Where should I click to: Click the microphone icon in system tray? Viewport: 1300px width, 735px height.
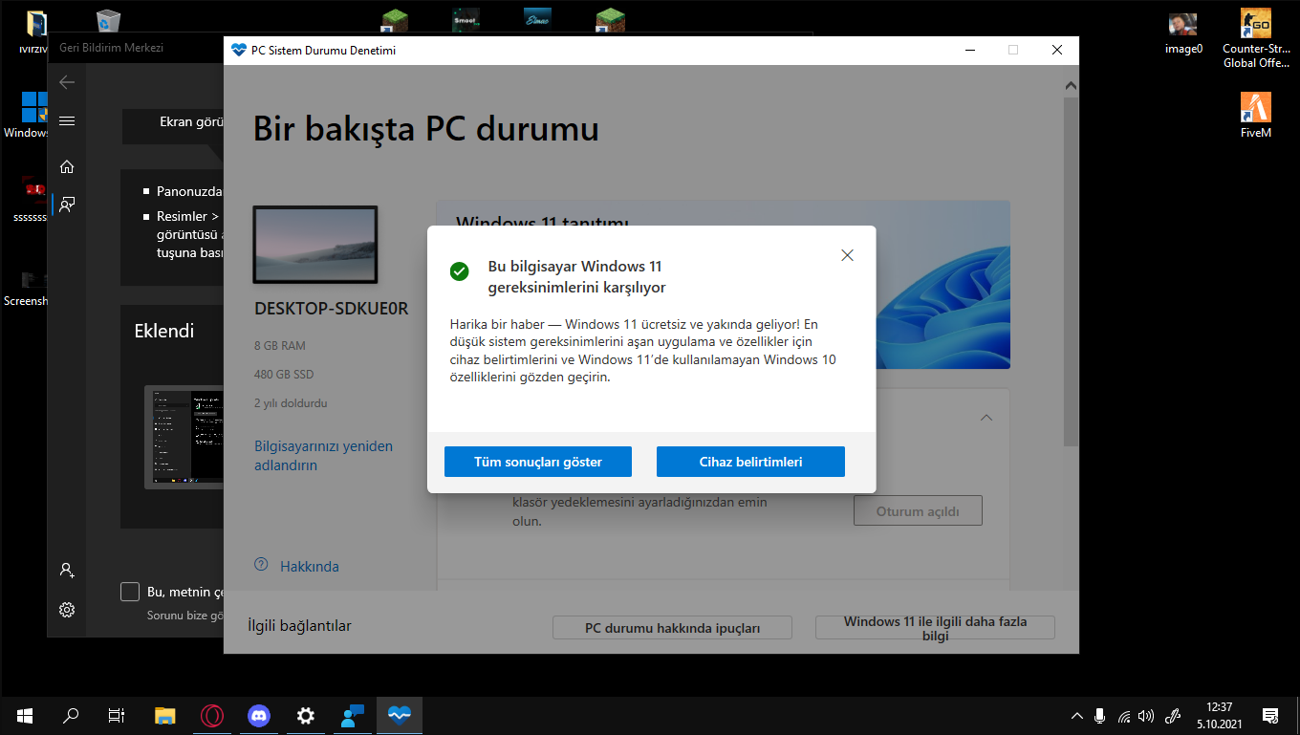pyautogui.click(x=1100, y=715)
